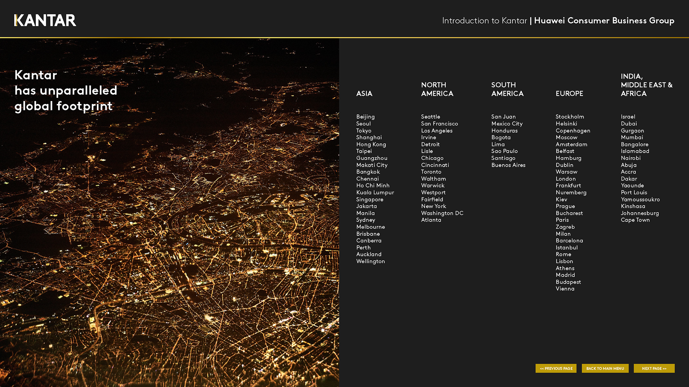
Task: Select 'Gurgaon' in the Africa list
Action: [x=633, y=131]
